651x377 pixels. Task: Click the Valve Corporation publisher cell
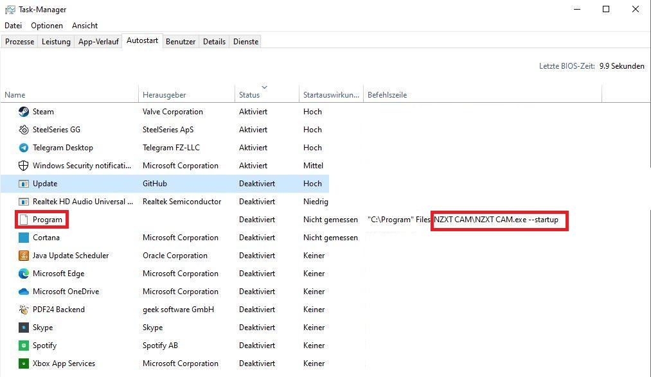[173, 112]
